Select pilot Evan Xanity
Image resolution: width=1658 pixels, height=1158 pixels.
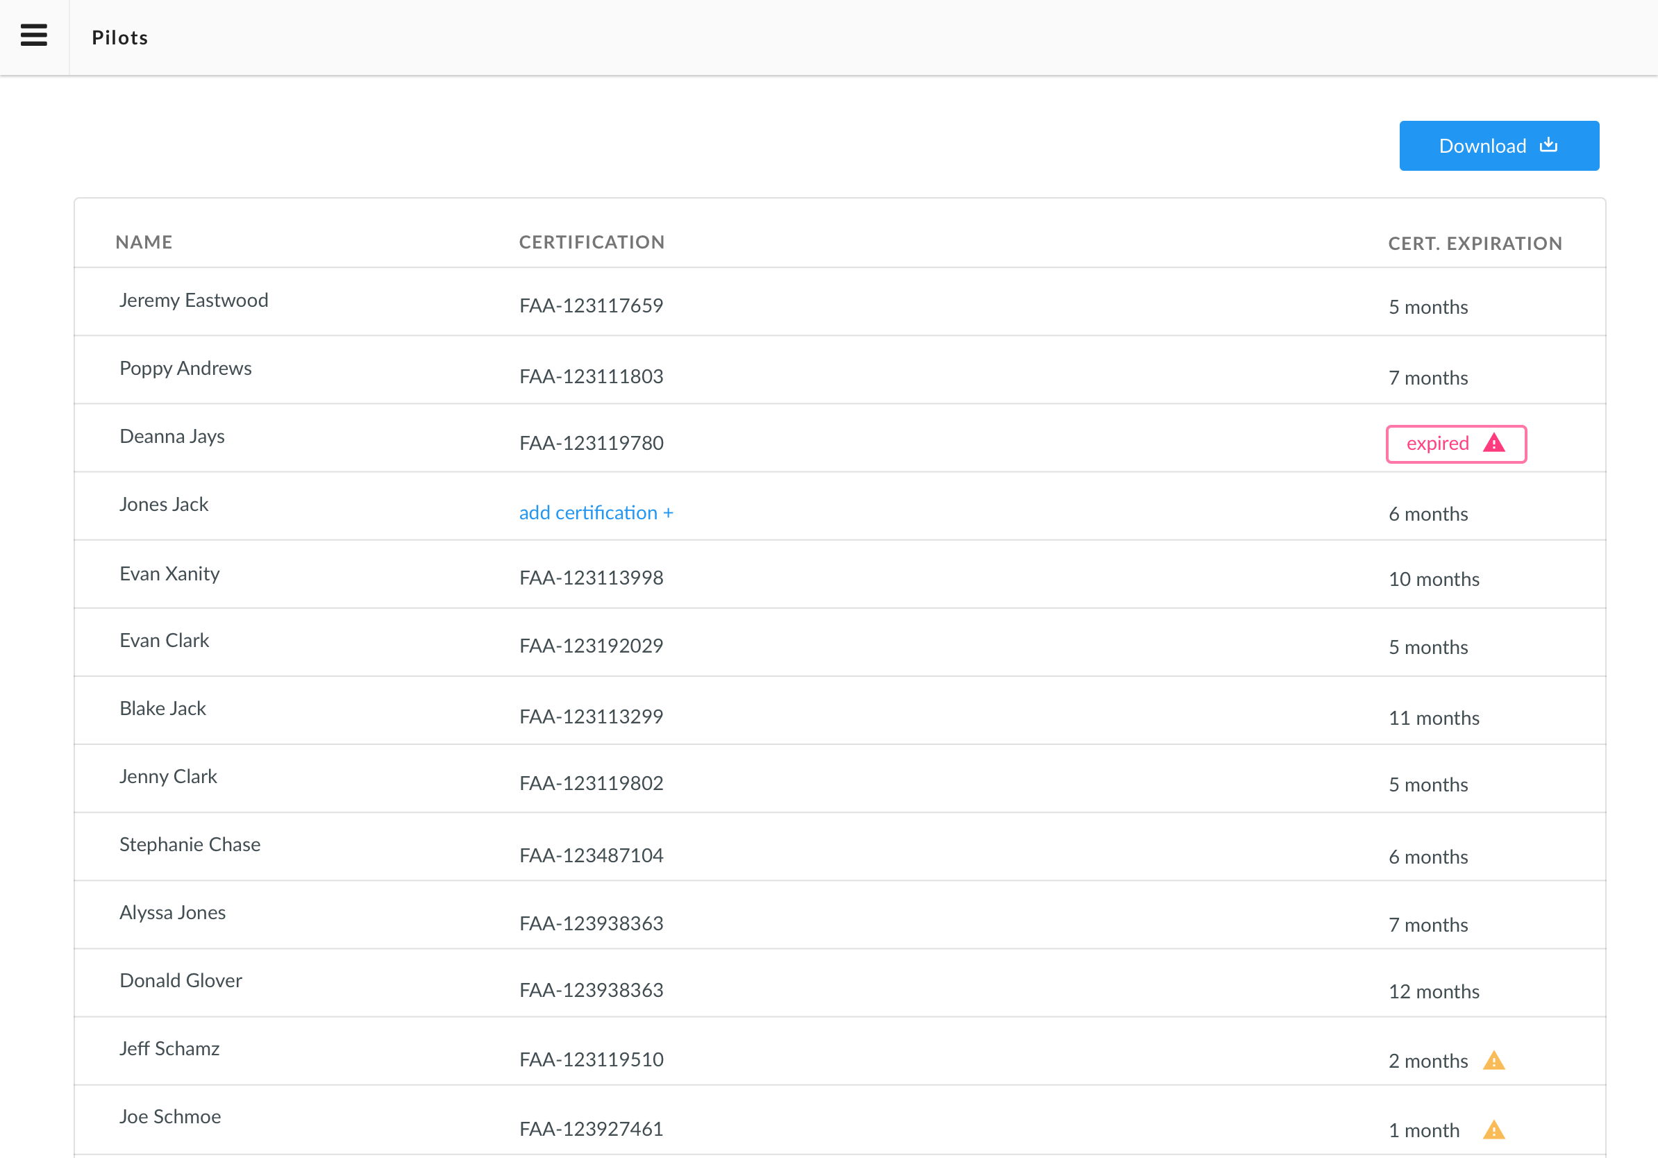pyautogui.click(x=169, y=573)
